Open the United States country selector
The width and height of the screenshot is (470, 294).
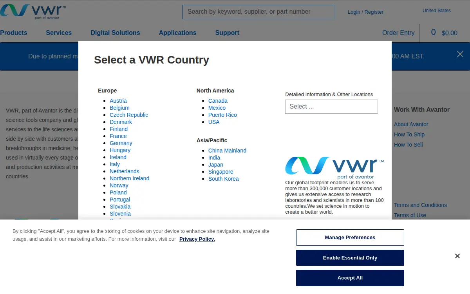[x=436, y=11]
